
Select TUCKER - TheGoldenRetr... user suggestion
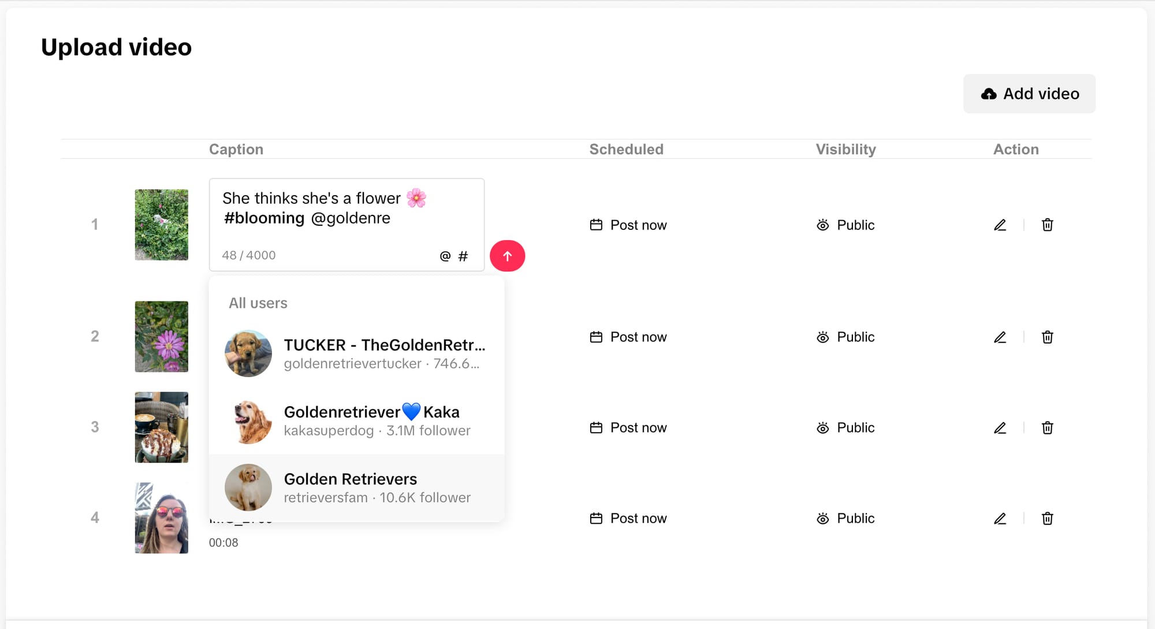(x=356, y=353)
